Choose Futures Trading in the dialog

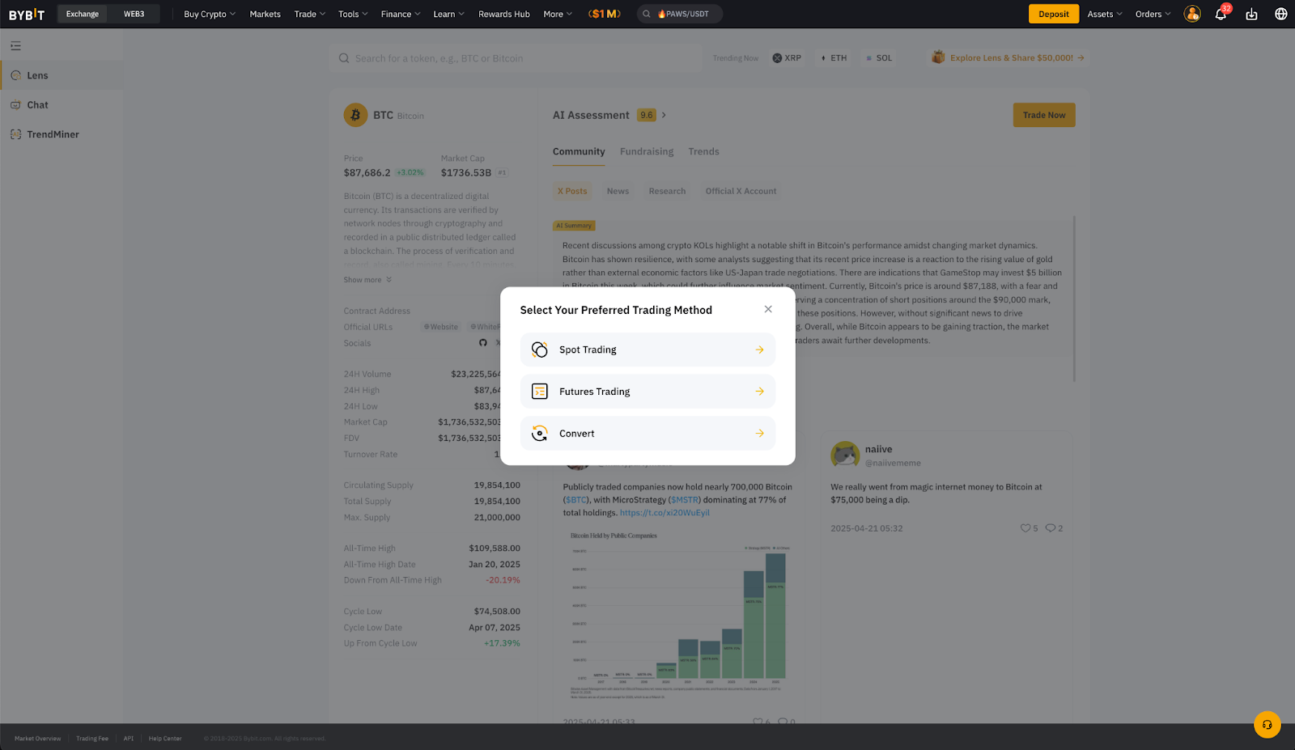(647, 392)
